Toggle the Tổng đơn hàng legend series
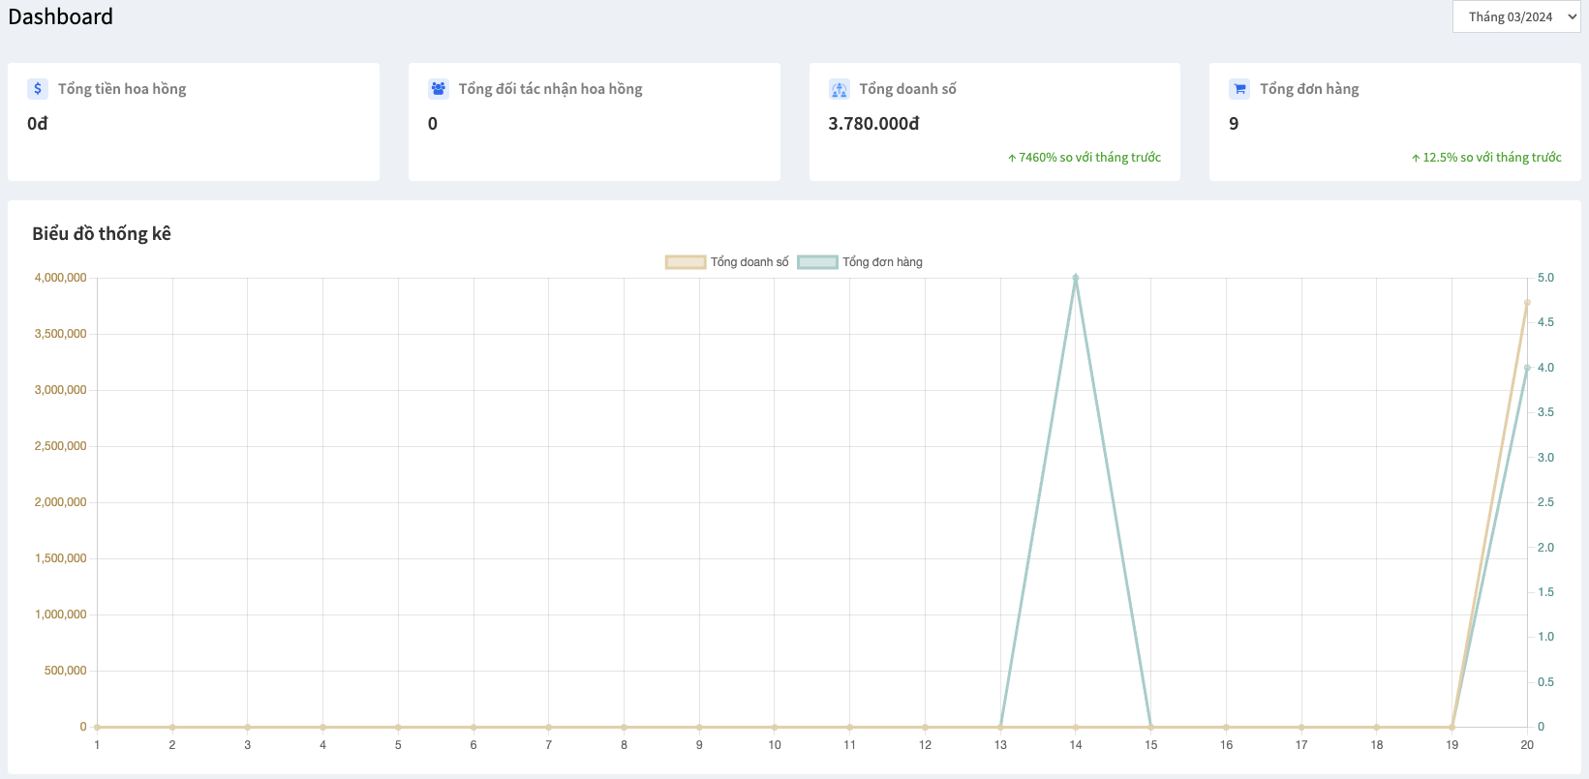This screenshot has width=1589, height=779. click(x=882, y=262)
